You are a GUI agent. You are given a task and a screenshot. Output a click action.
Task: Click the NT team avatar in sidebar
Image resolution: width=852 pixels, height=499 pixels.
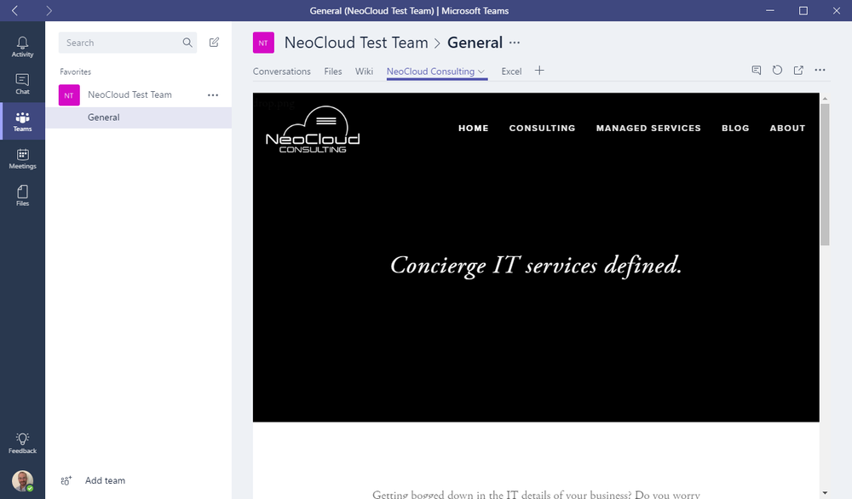pos(69,95)
